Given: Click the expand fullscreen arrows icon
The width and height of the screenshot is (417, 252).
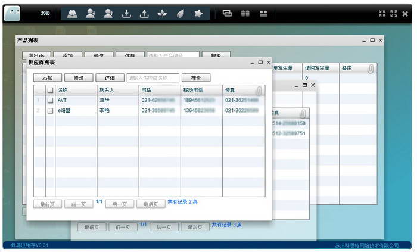Looking at the screenshot, I should coord(394,14).
